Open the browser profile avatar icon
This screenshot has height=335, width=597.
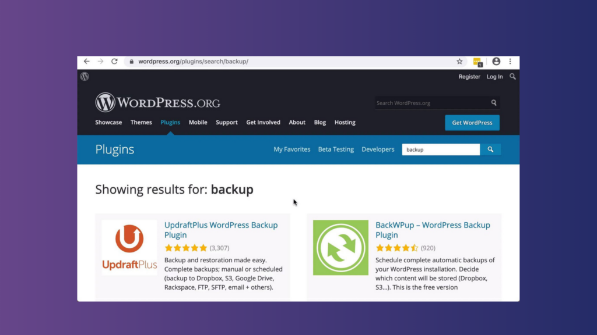coord(496,61)
